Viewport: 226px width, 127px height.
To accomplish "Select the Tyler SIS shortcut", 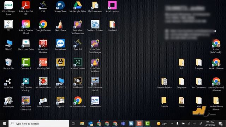I will [x=78, y=45].
